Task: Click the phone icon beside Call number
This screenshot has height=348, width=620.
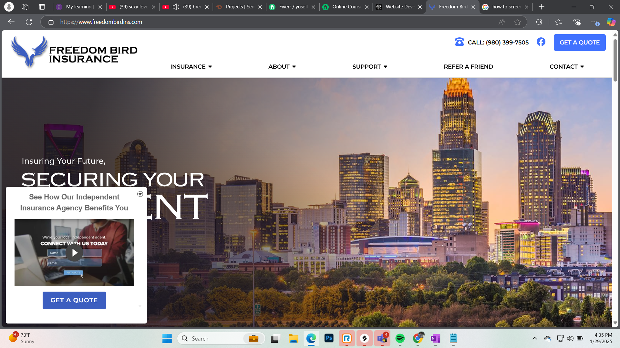Action: (459, 42)
